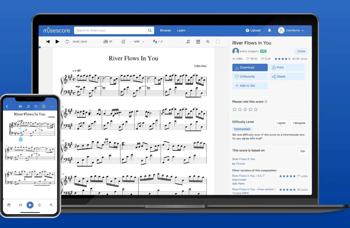This screenshot has height=228, width=350.
Task: Rate the score three stars
Action: click(x=245, y=109)
